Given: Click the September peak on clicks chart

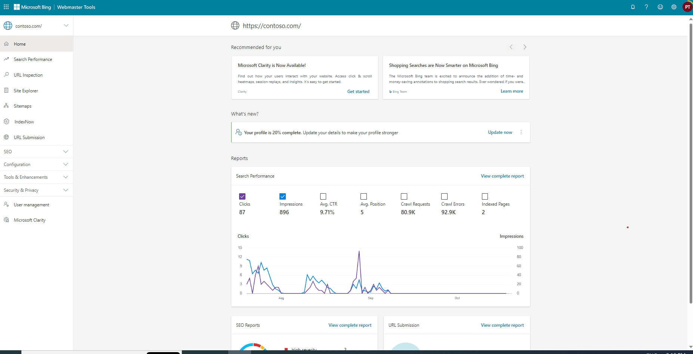Looking at the screenshot, I should click(x=359, y=252).
